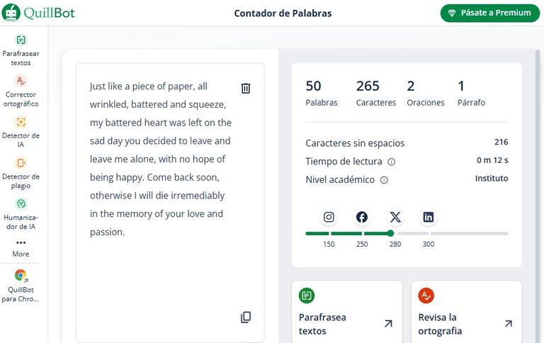
Task: Expand the More tools menu
Action: pyautogui.click(x=21, y=248)
